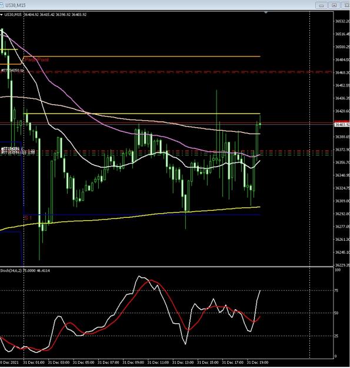Image resolution: width=350 pixels, height=368 pixels.
Task: Click the 31 Dec 19:00 time axis label
Action: click(x=258, y=362)
